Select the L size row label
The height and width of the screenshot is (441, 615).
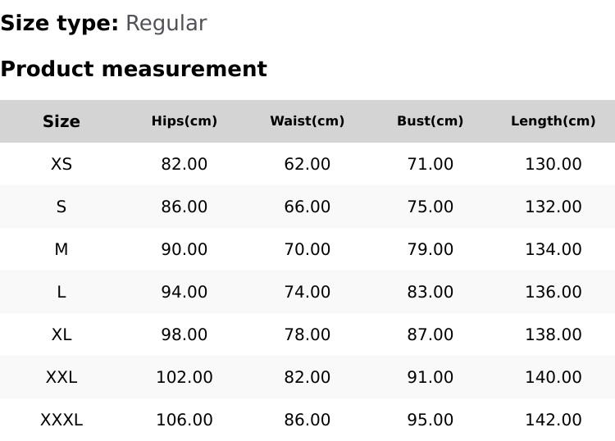pos(61,292)
